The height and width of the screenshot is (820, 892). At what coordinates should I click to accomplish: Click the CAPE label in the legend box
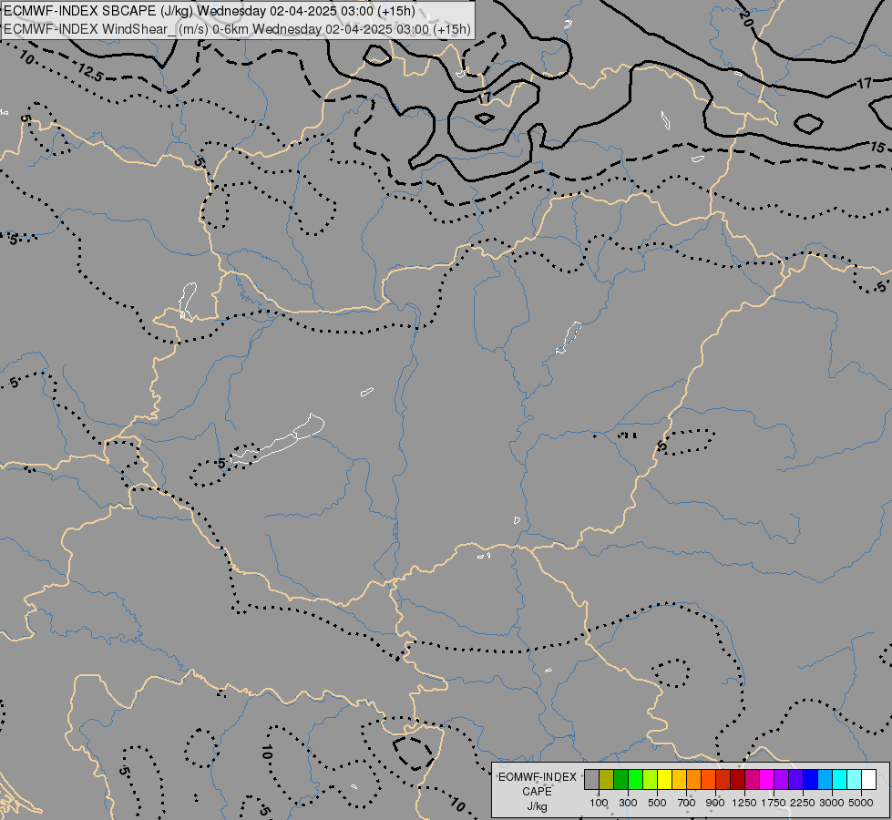click(537, 792)
